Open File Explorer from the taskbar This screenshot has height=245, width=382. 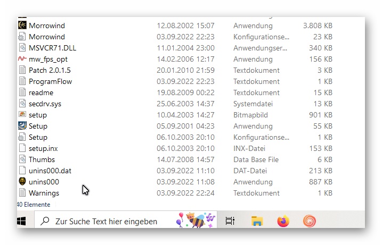coord(257,221)
